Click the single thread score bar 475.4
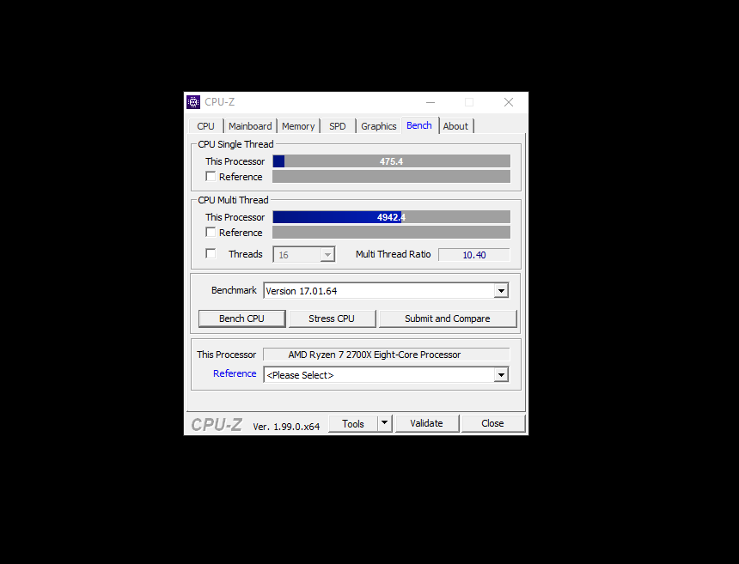The image size is (739, 564). click(392, 161)
